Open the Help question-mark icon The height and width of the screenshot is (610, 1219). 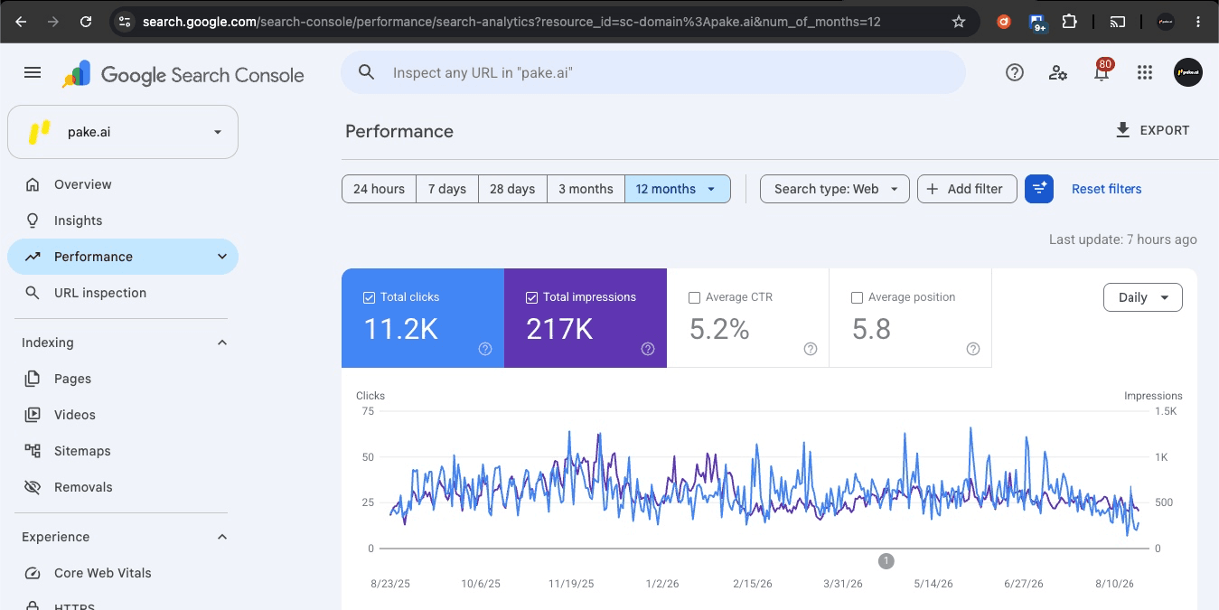pyautogui.click(x=1015, y=73)
